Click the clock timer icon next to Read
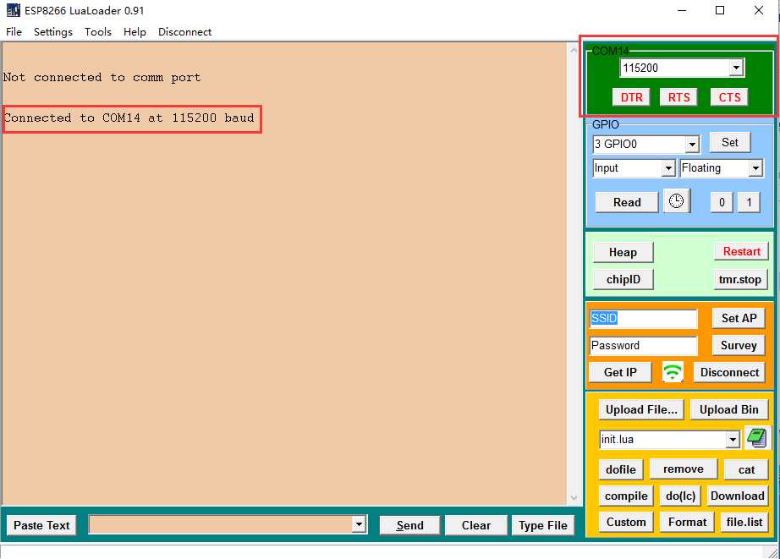780x559 pixels. click(x=677, y=201)
